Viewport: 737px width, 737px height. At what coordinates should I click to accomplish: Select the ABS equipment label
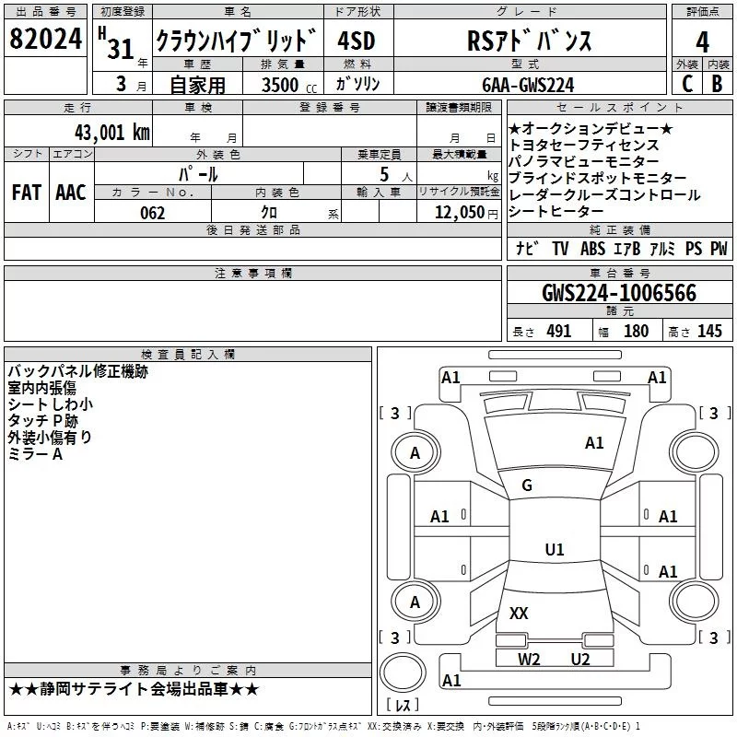(x=594, y=249)
